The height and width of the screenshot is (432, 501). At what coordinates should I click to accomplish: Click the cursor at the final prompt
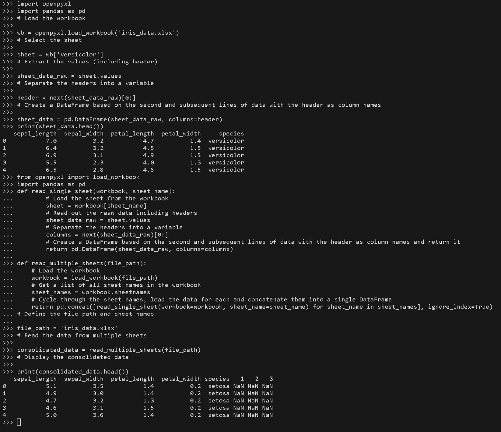(19, 422)
